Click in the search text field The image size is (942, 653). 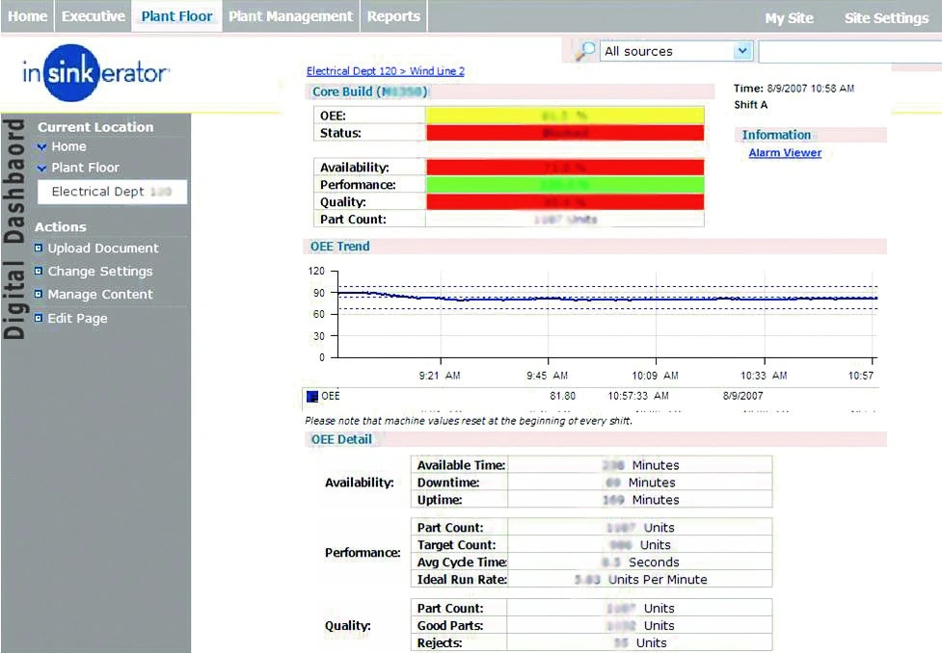(x=848, y=52)
